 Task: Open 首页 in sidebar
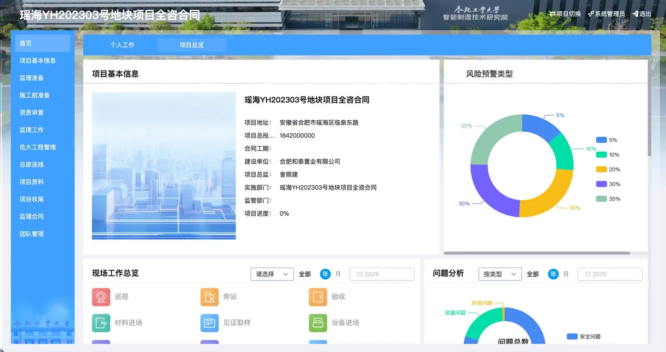pyautogui.click(x=42, y=43)
